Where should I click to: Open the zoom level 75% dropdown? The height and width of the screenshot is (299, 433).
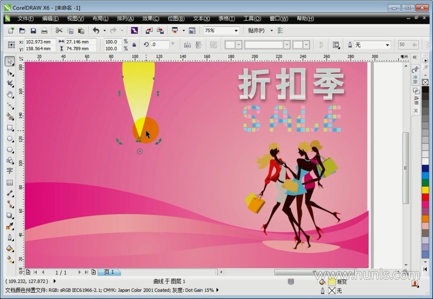pos(236,31)
